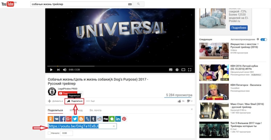
Task: Open КВН Пятигорск - Василиса title link
Action: (x=246, y=85)
